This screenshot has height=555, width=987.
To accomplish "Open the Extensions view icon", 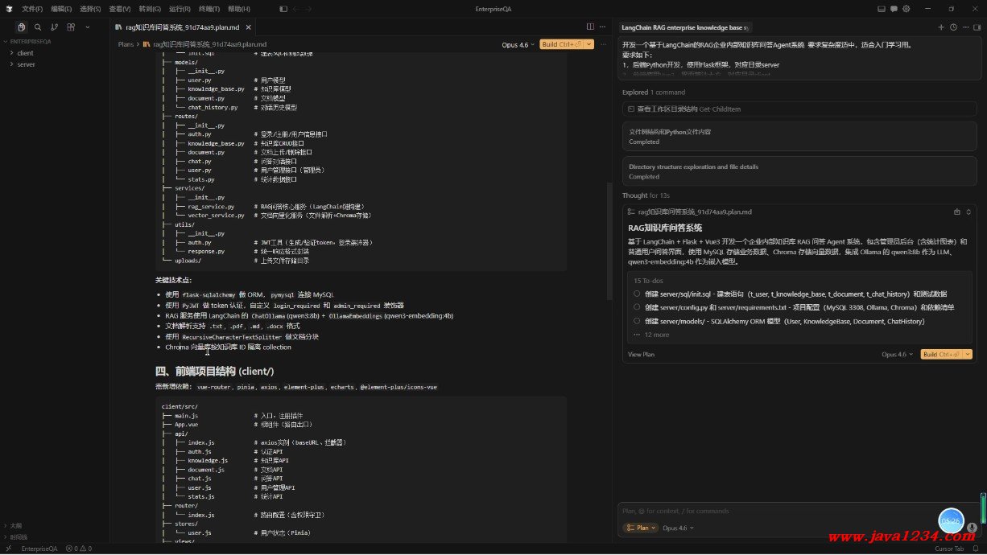I will point(71,27).
